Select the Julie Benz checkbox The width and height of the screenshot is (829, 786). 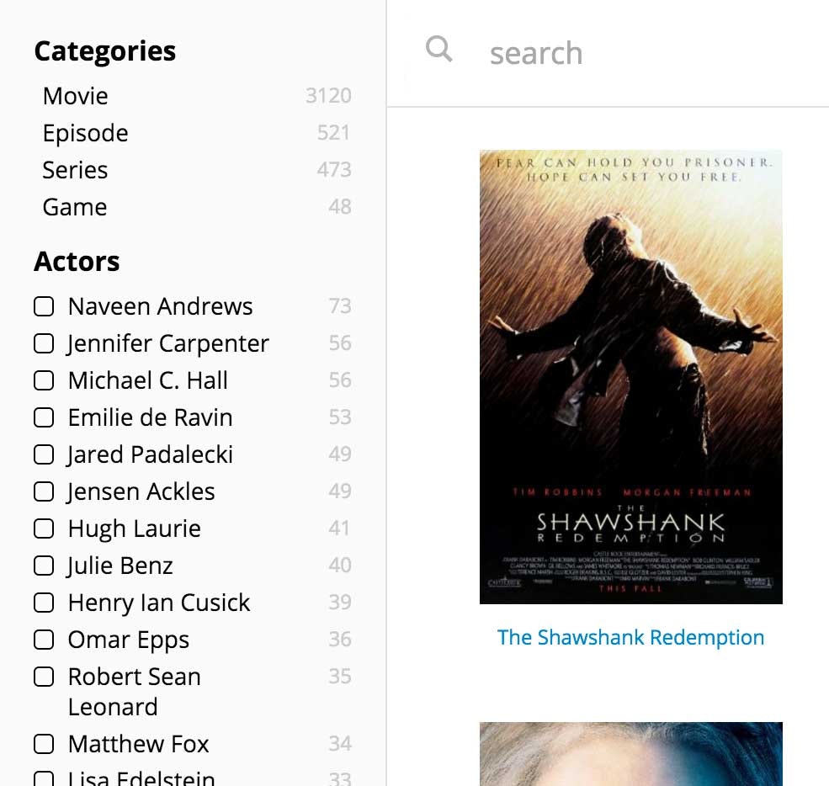[44, 565]
